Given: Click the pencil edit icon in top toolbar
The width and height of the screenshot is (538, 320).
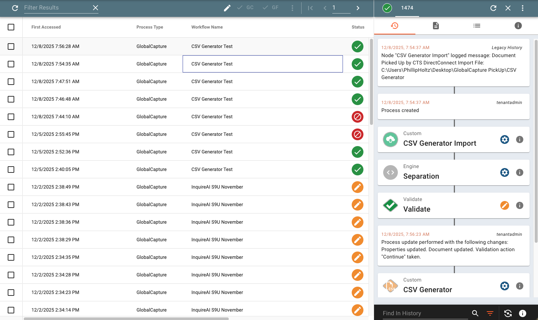Looking at the screenshot, I should (x=227, y=8).
